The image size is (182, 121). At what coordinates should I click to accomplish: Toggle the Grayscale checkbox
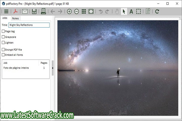coord(3,37)
